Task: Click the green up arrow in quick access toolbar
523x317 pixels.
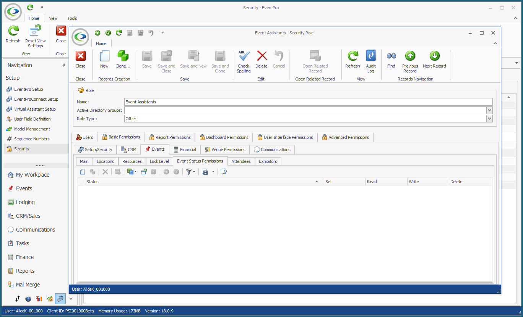Action: point(97,33)
